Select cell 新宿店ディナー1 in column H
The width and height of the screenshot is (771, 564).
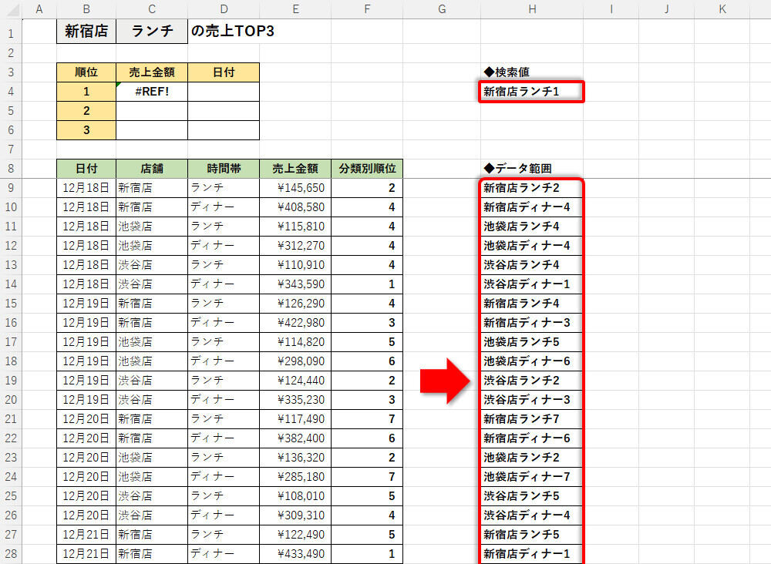point(532,554)
